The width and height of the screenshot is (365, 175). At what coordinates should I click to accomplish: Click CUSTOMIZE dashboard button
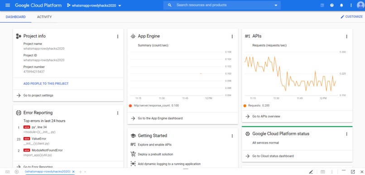[x=351, y=17]
